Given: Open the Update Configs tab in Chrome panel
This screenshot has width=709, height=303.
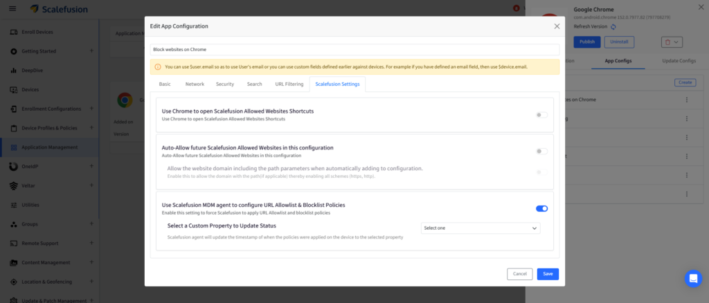Looking at the screenshot, I should pyautogui.click(x=679, y=60).
